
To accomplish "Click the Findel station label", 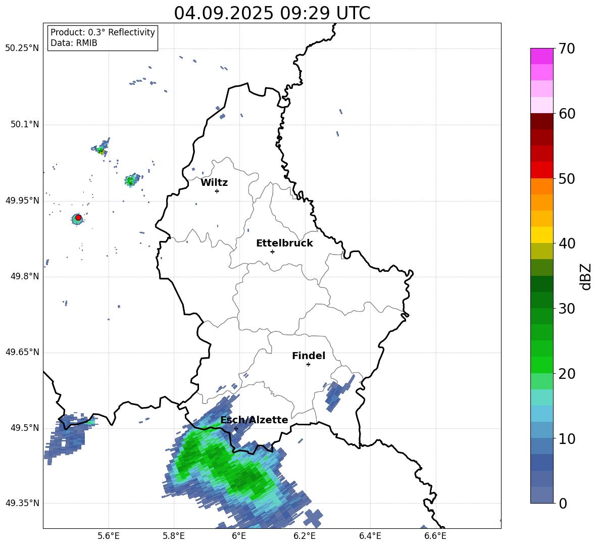I will [x=309, y=356].
